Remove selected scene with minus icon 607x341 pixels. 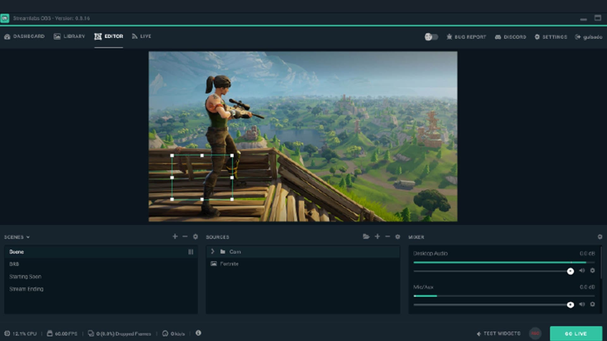[x=185, y=236]
